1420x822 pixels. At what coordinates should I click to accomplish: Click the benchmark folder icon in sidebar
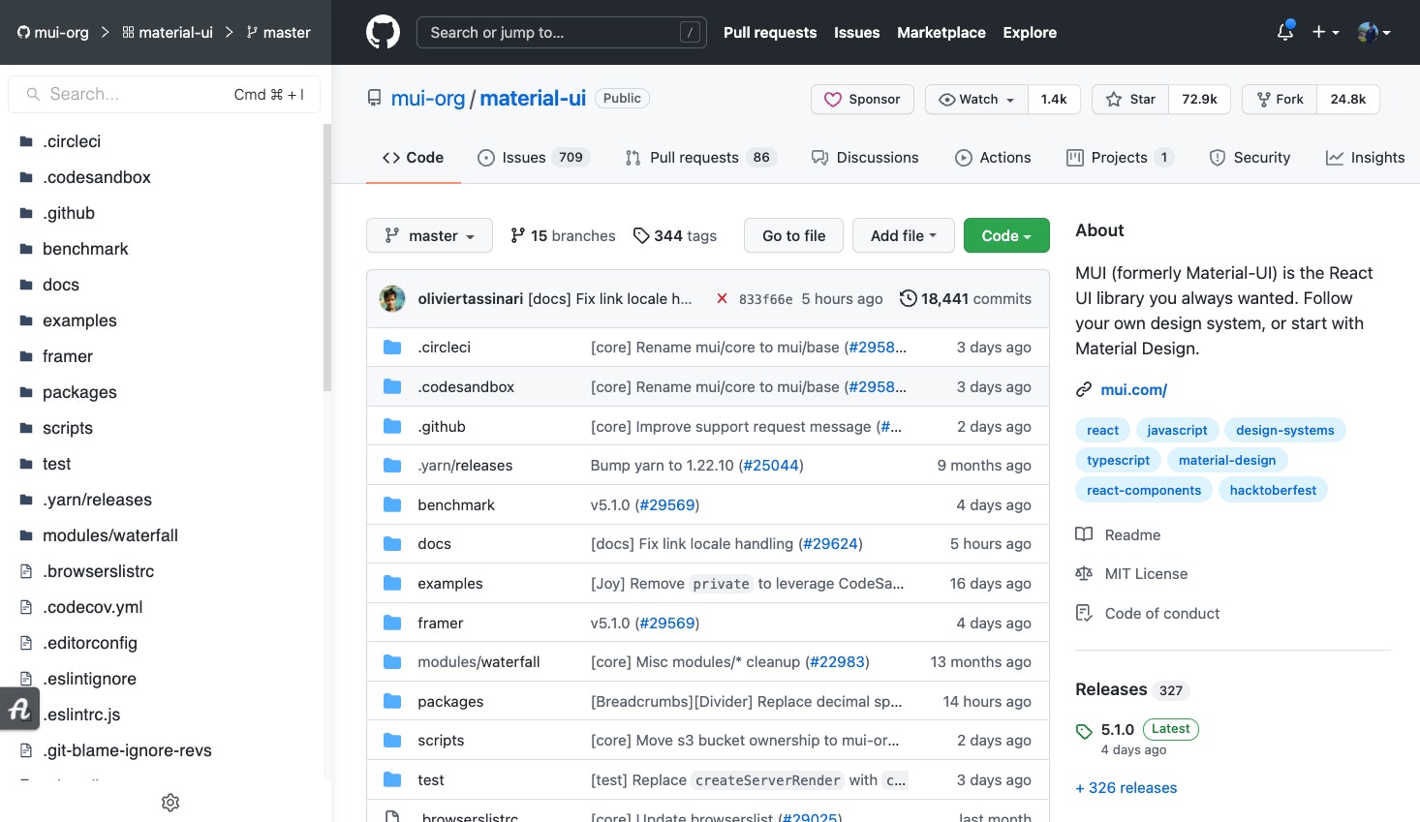26,249
